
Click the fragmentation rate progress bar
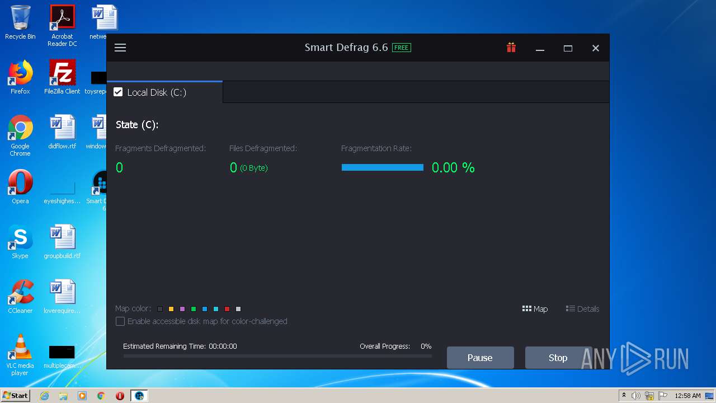[383, 167]
